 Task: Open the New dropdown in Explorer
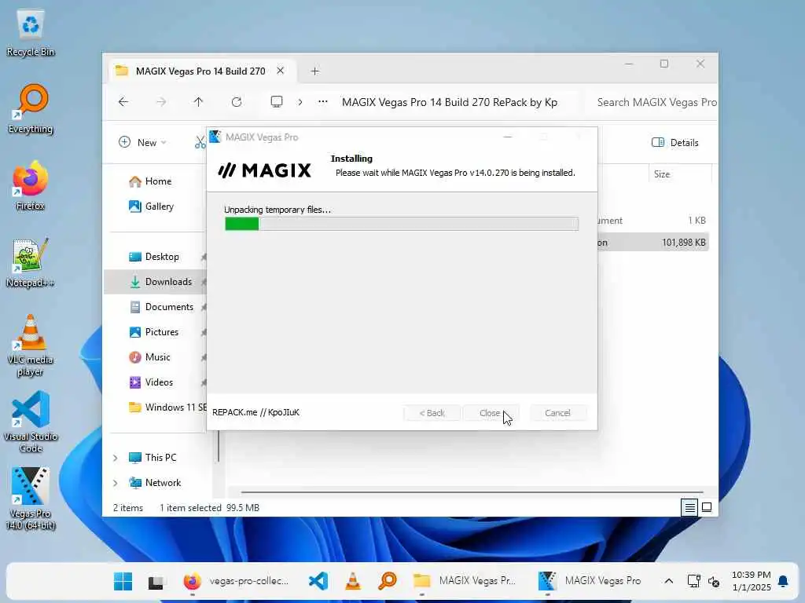point(142,143)
